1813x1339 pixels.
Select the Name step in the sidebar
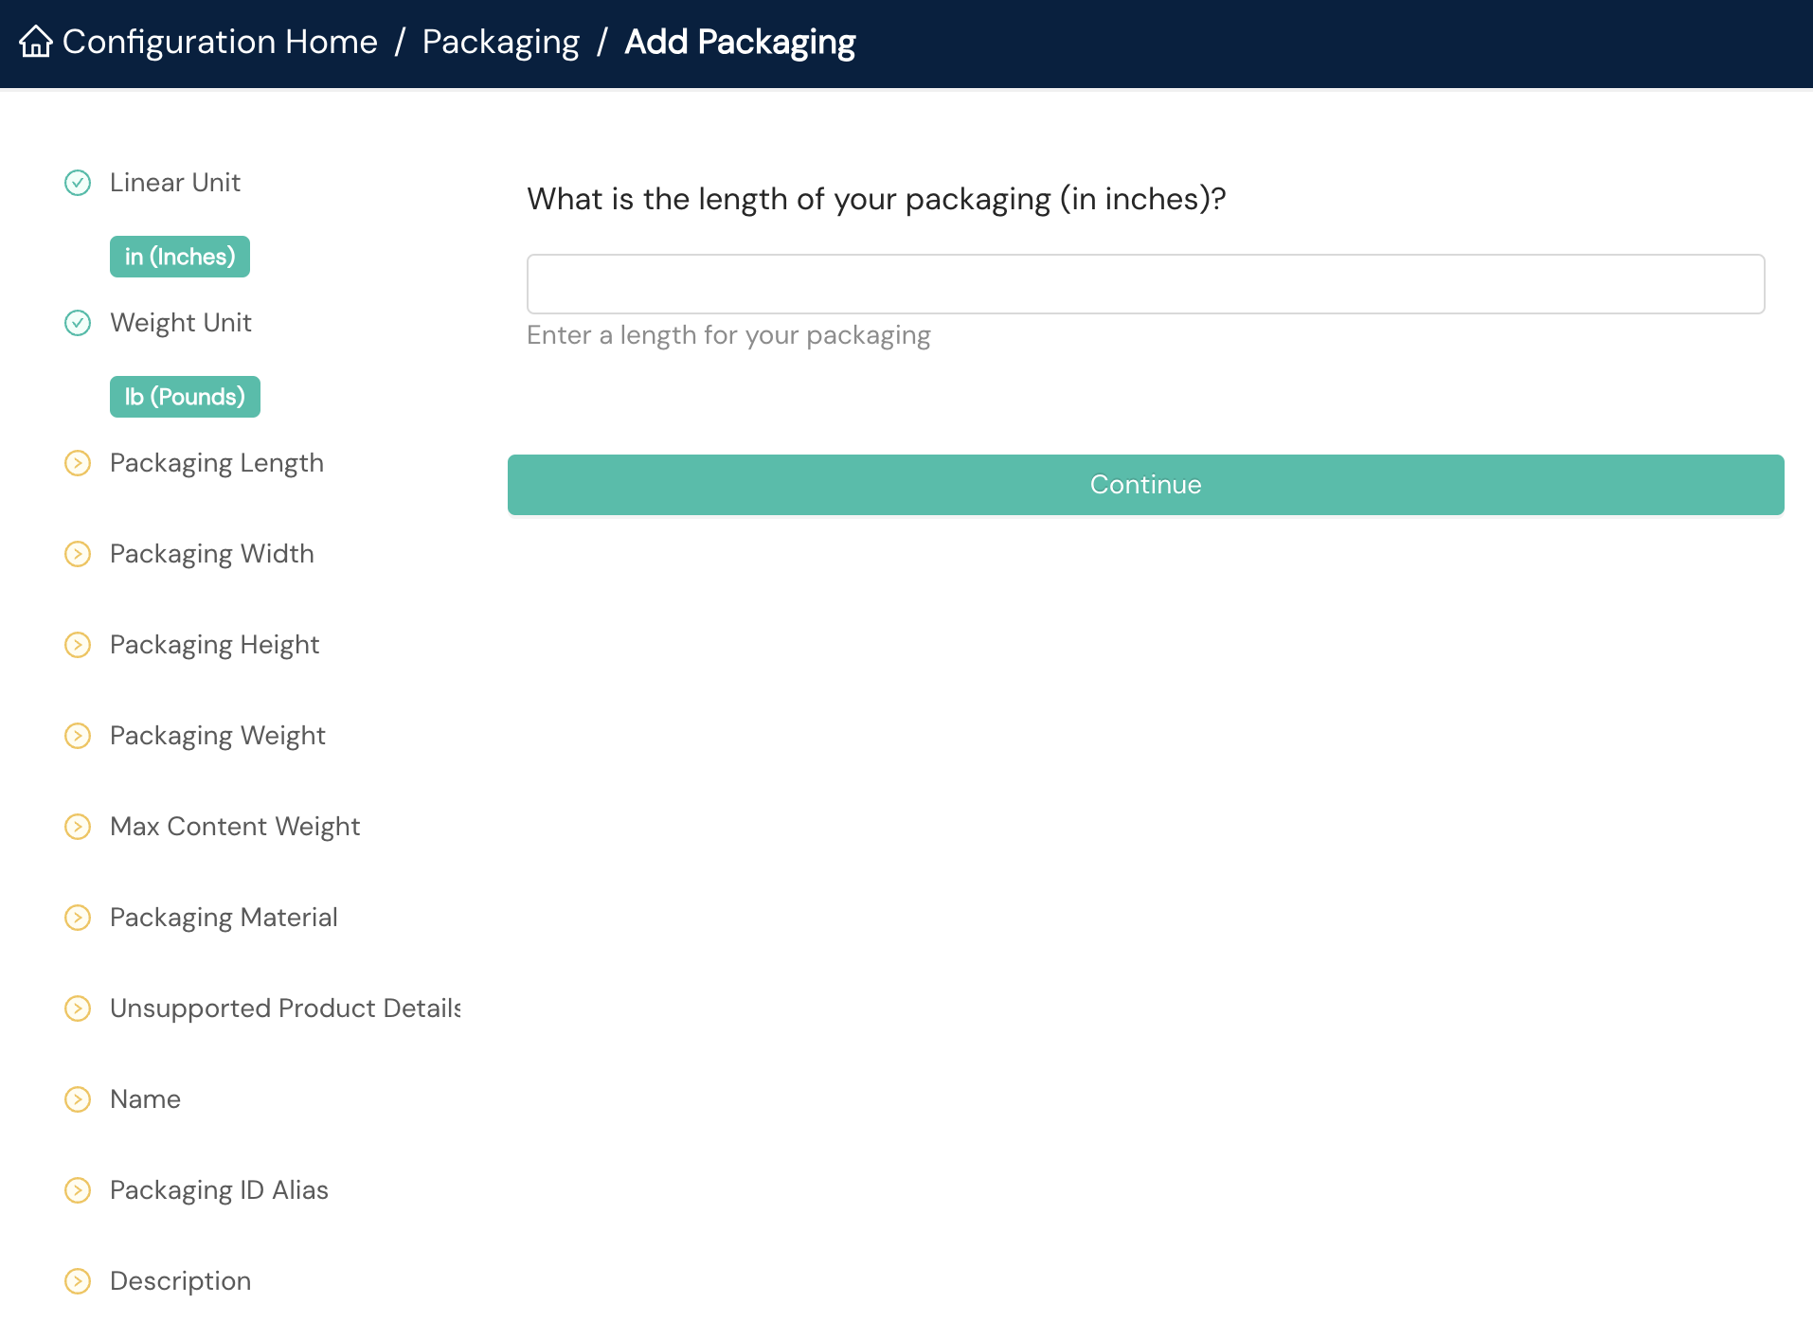(x=145, y=1099)
